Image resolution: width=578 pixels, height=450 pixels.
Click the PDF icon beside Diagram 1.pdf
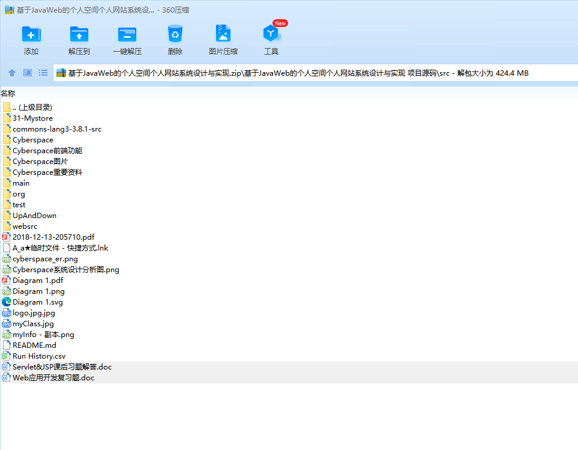pos(6,281)
